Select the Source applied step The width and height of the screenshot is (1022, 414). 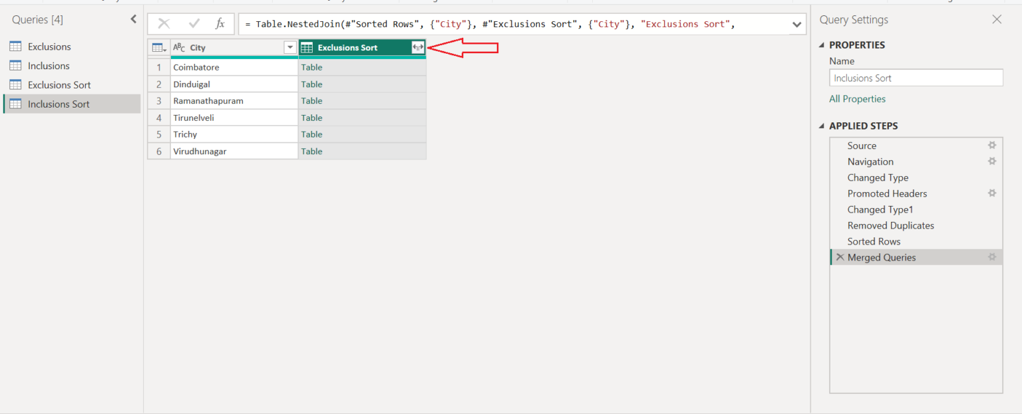916,146
